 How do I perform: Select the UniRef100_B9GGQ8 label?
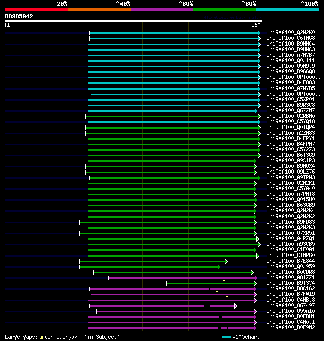[291, 71]
